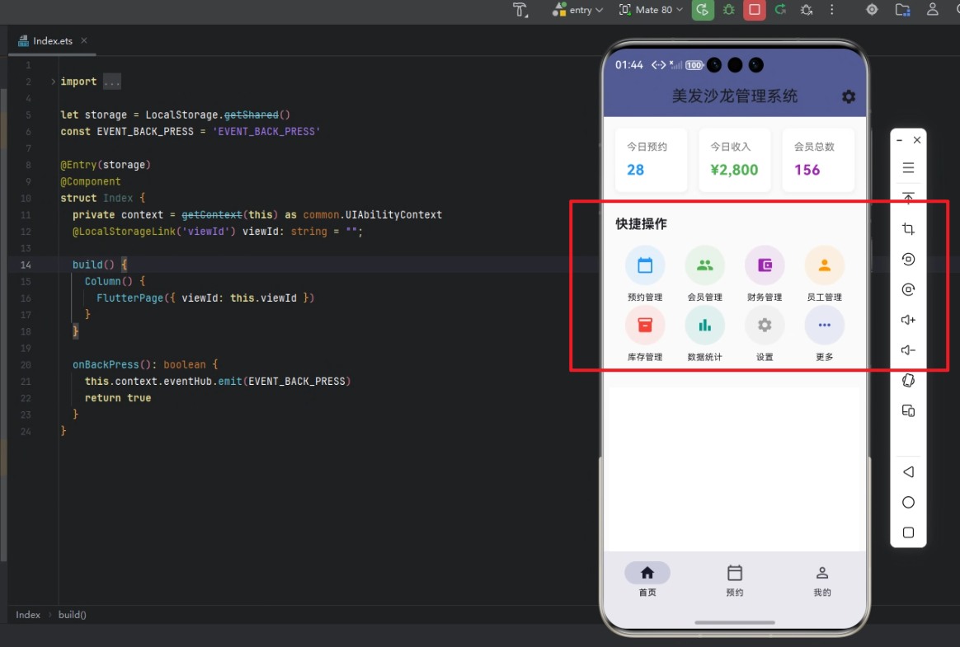This screenshot has width=960, height=647.
Task: Open settings gear in salon app header
Action: [849, 96]
